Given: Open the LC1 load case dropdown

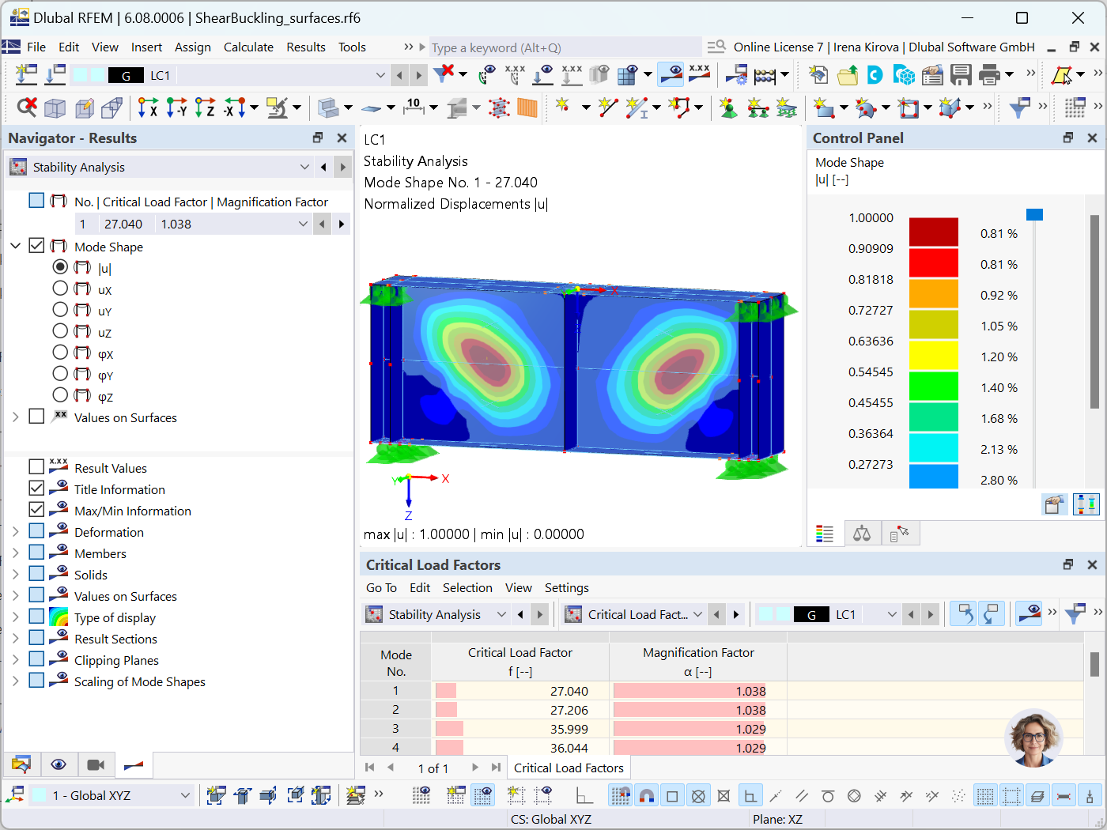Looking at the screenshot, I should click(380, 74).
